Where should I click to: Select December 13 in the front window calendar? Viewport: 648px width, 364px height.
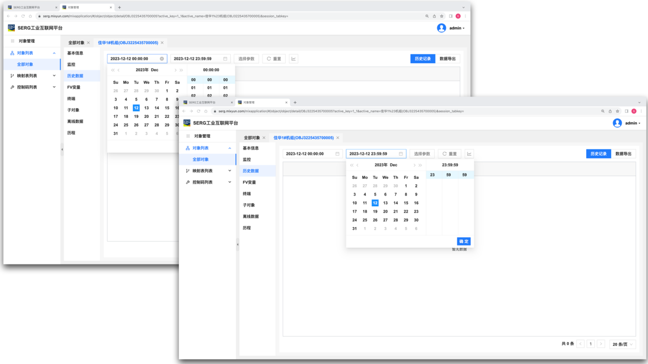[385, 203]
